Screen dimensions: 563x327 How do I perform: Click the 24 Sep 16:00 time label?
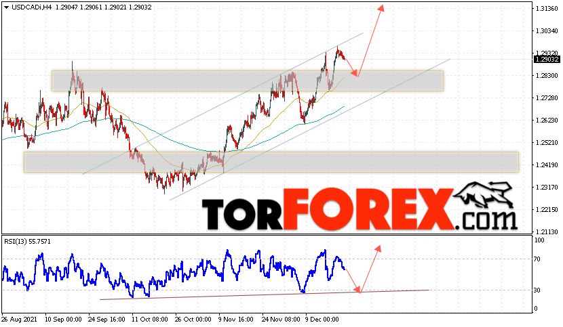click(106, 319)
